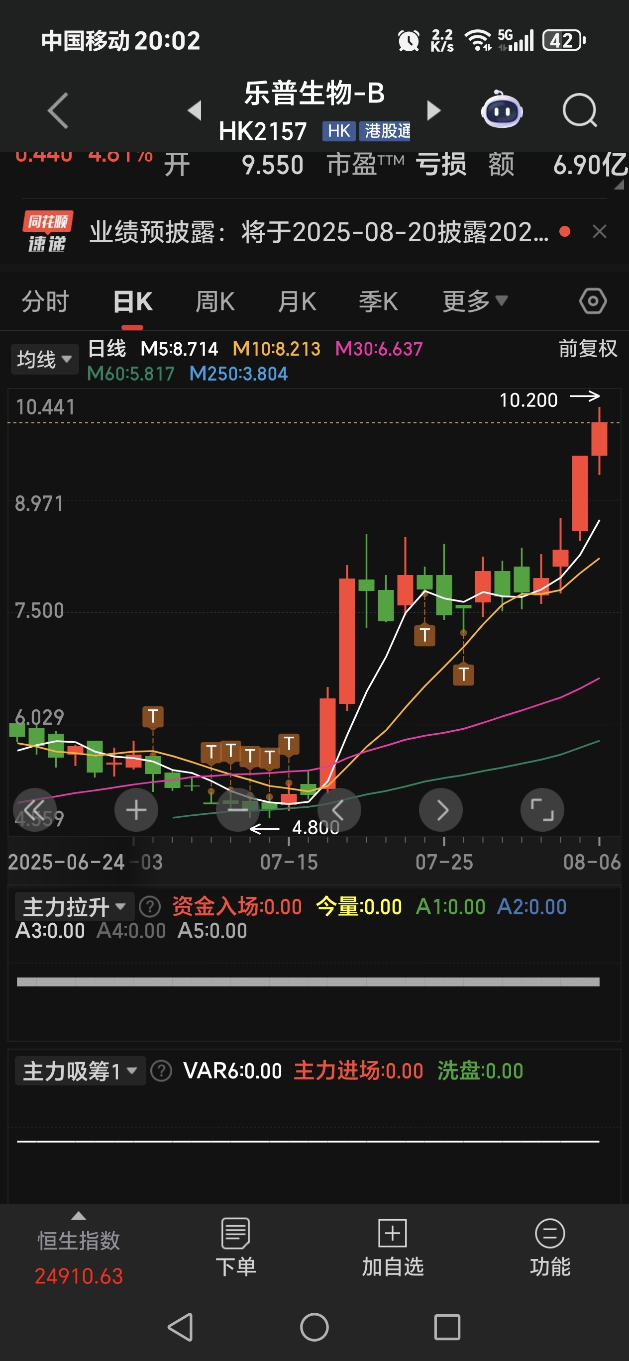
Task: Tap the T marker below 07-25 candle
Action: pyautogui.click(x=464, y=674)
